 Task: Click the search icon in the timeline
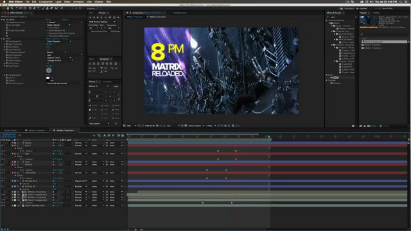pos(20,135)
